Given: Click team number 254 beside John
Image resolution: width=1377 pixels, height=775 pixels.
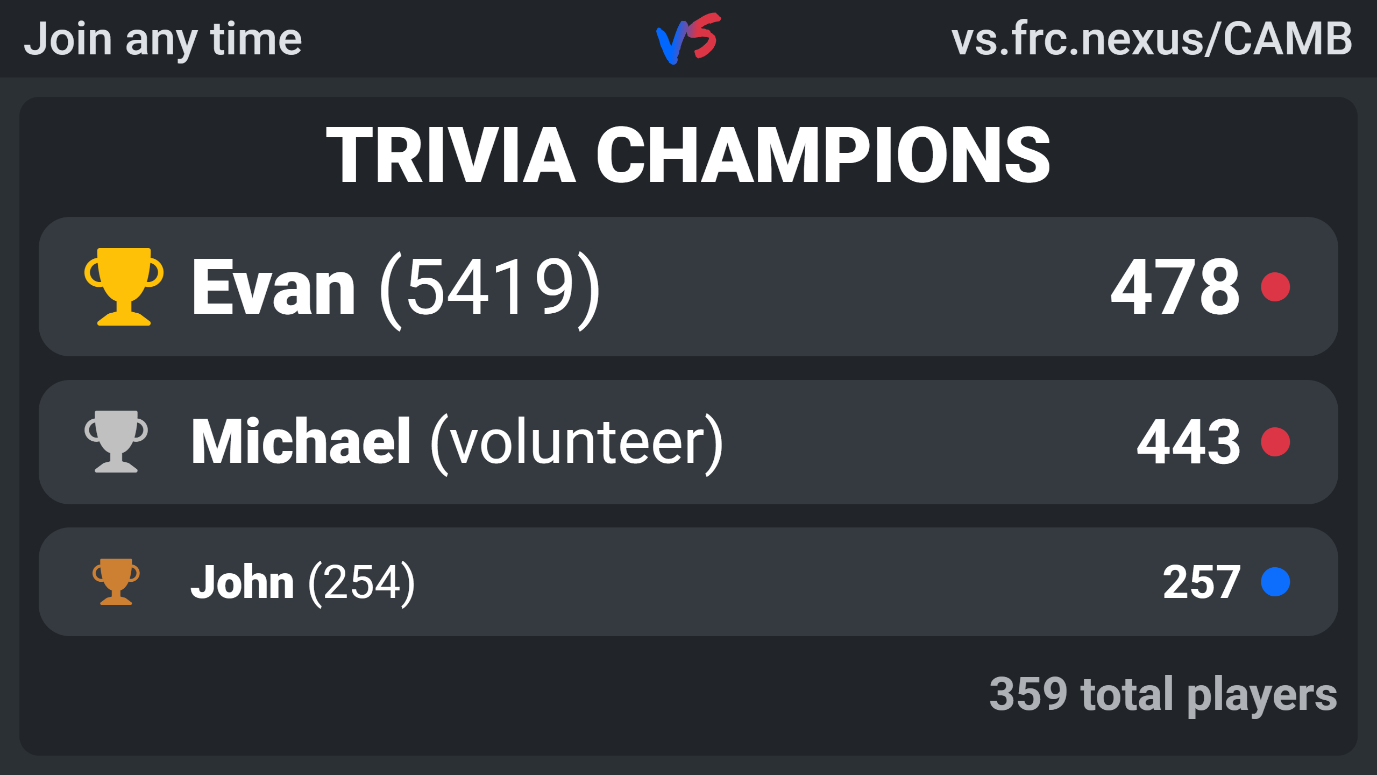Looking at the screenshot, I should 362,583.
